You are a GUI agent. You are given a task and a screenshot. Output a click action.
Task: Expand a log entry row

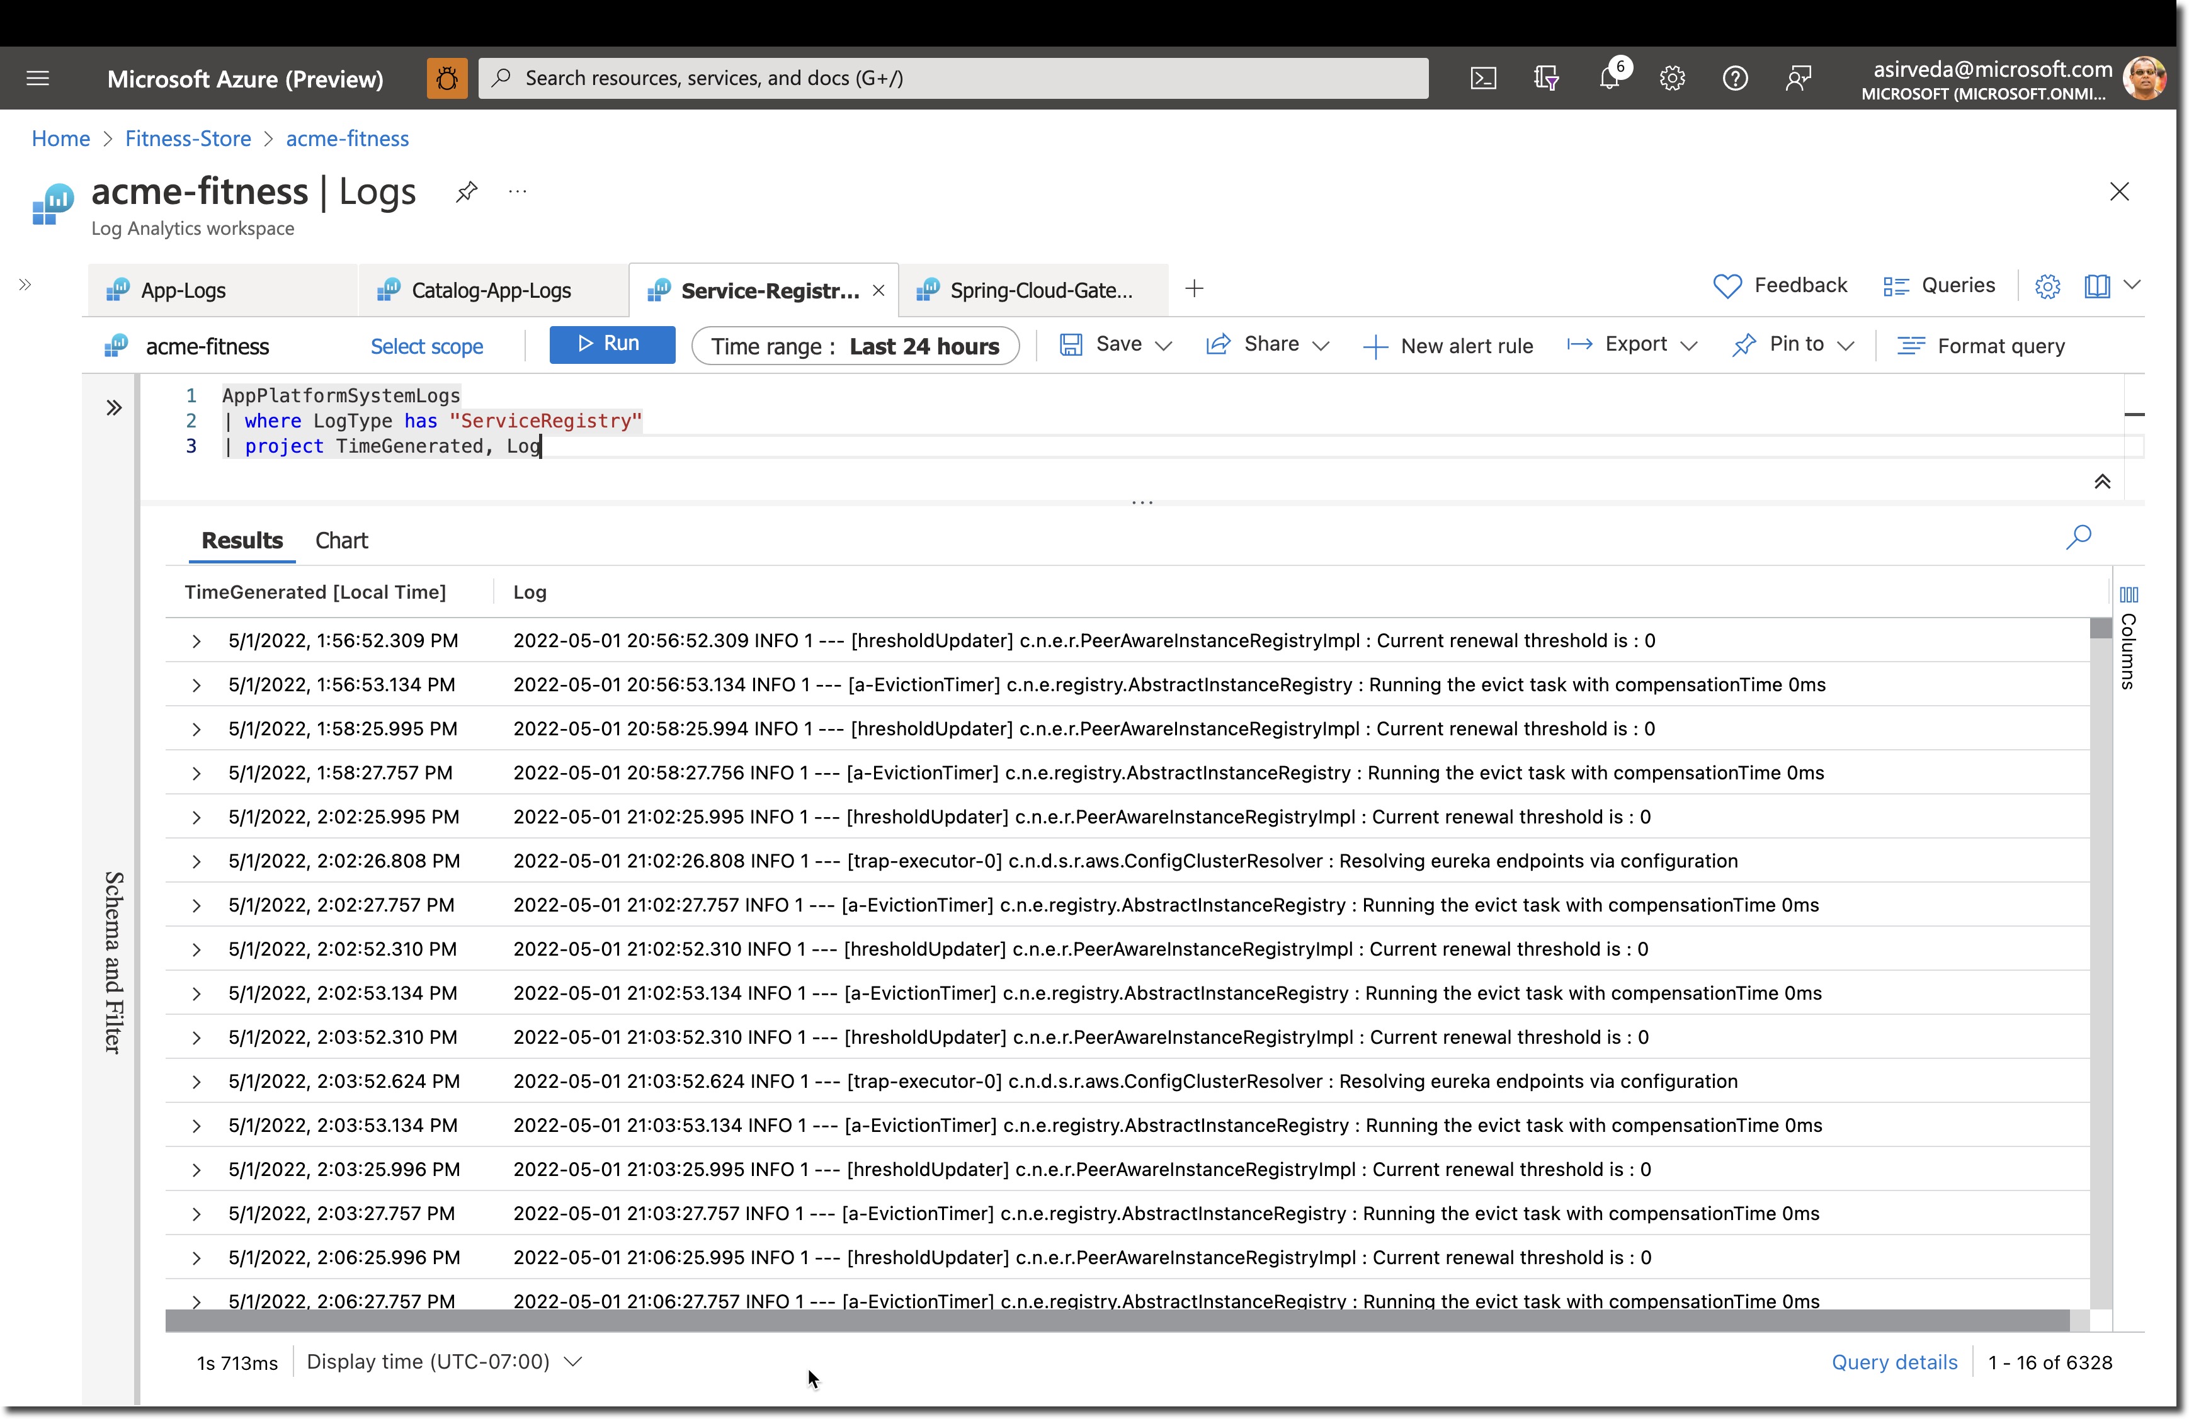coord(195,640)
